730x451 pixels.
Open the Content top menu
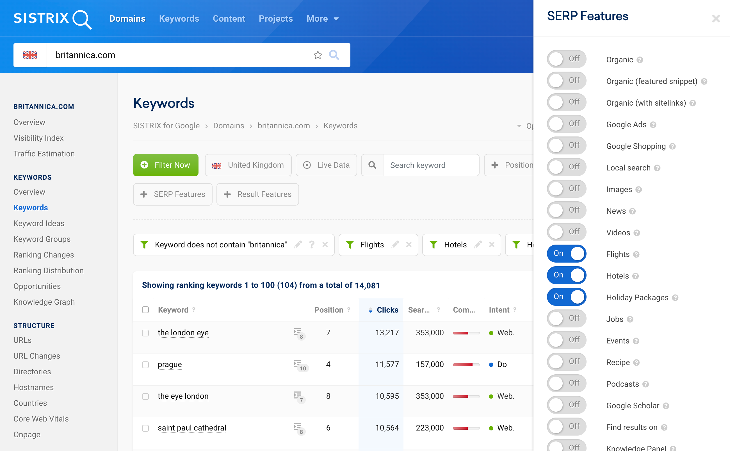click(229, 19)
